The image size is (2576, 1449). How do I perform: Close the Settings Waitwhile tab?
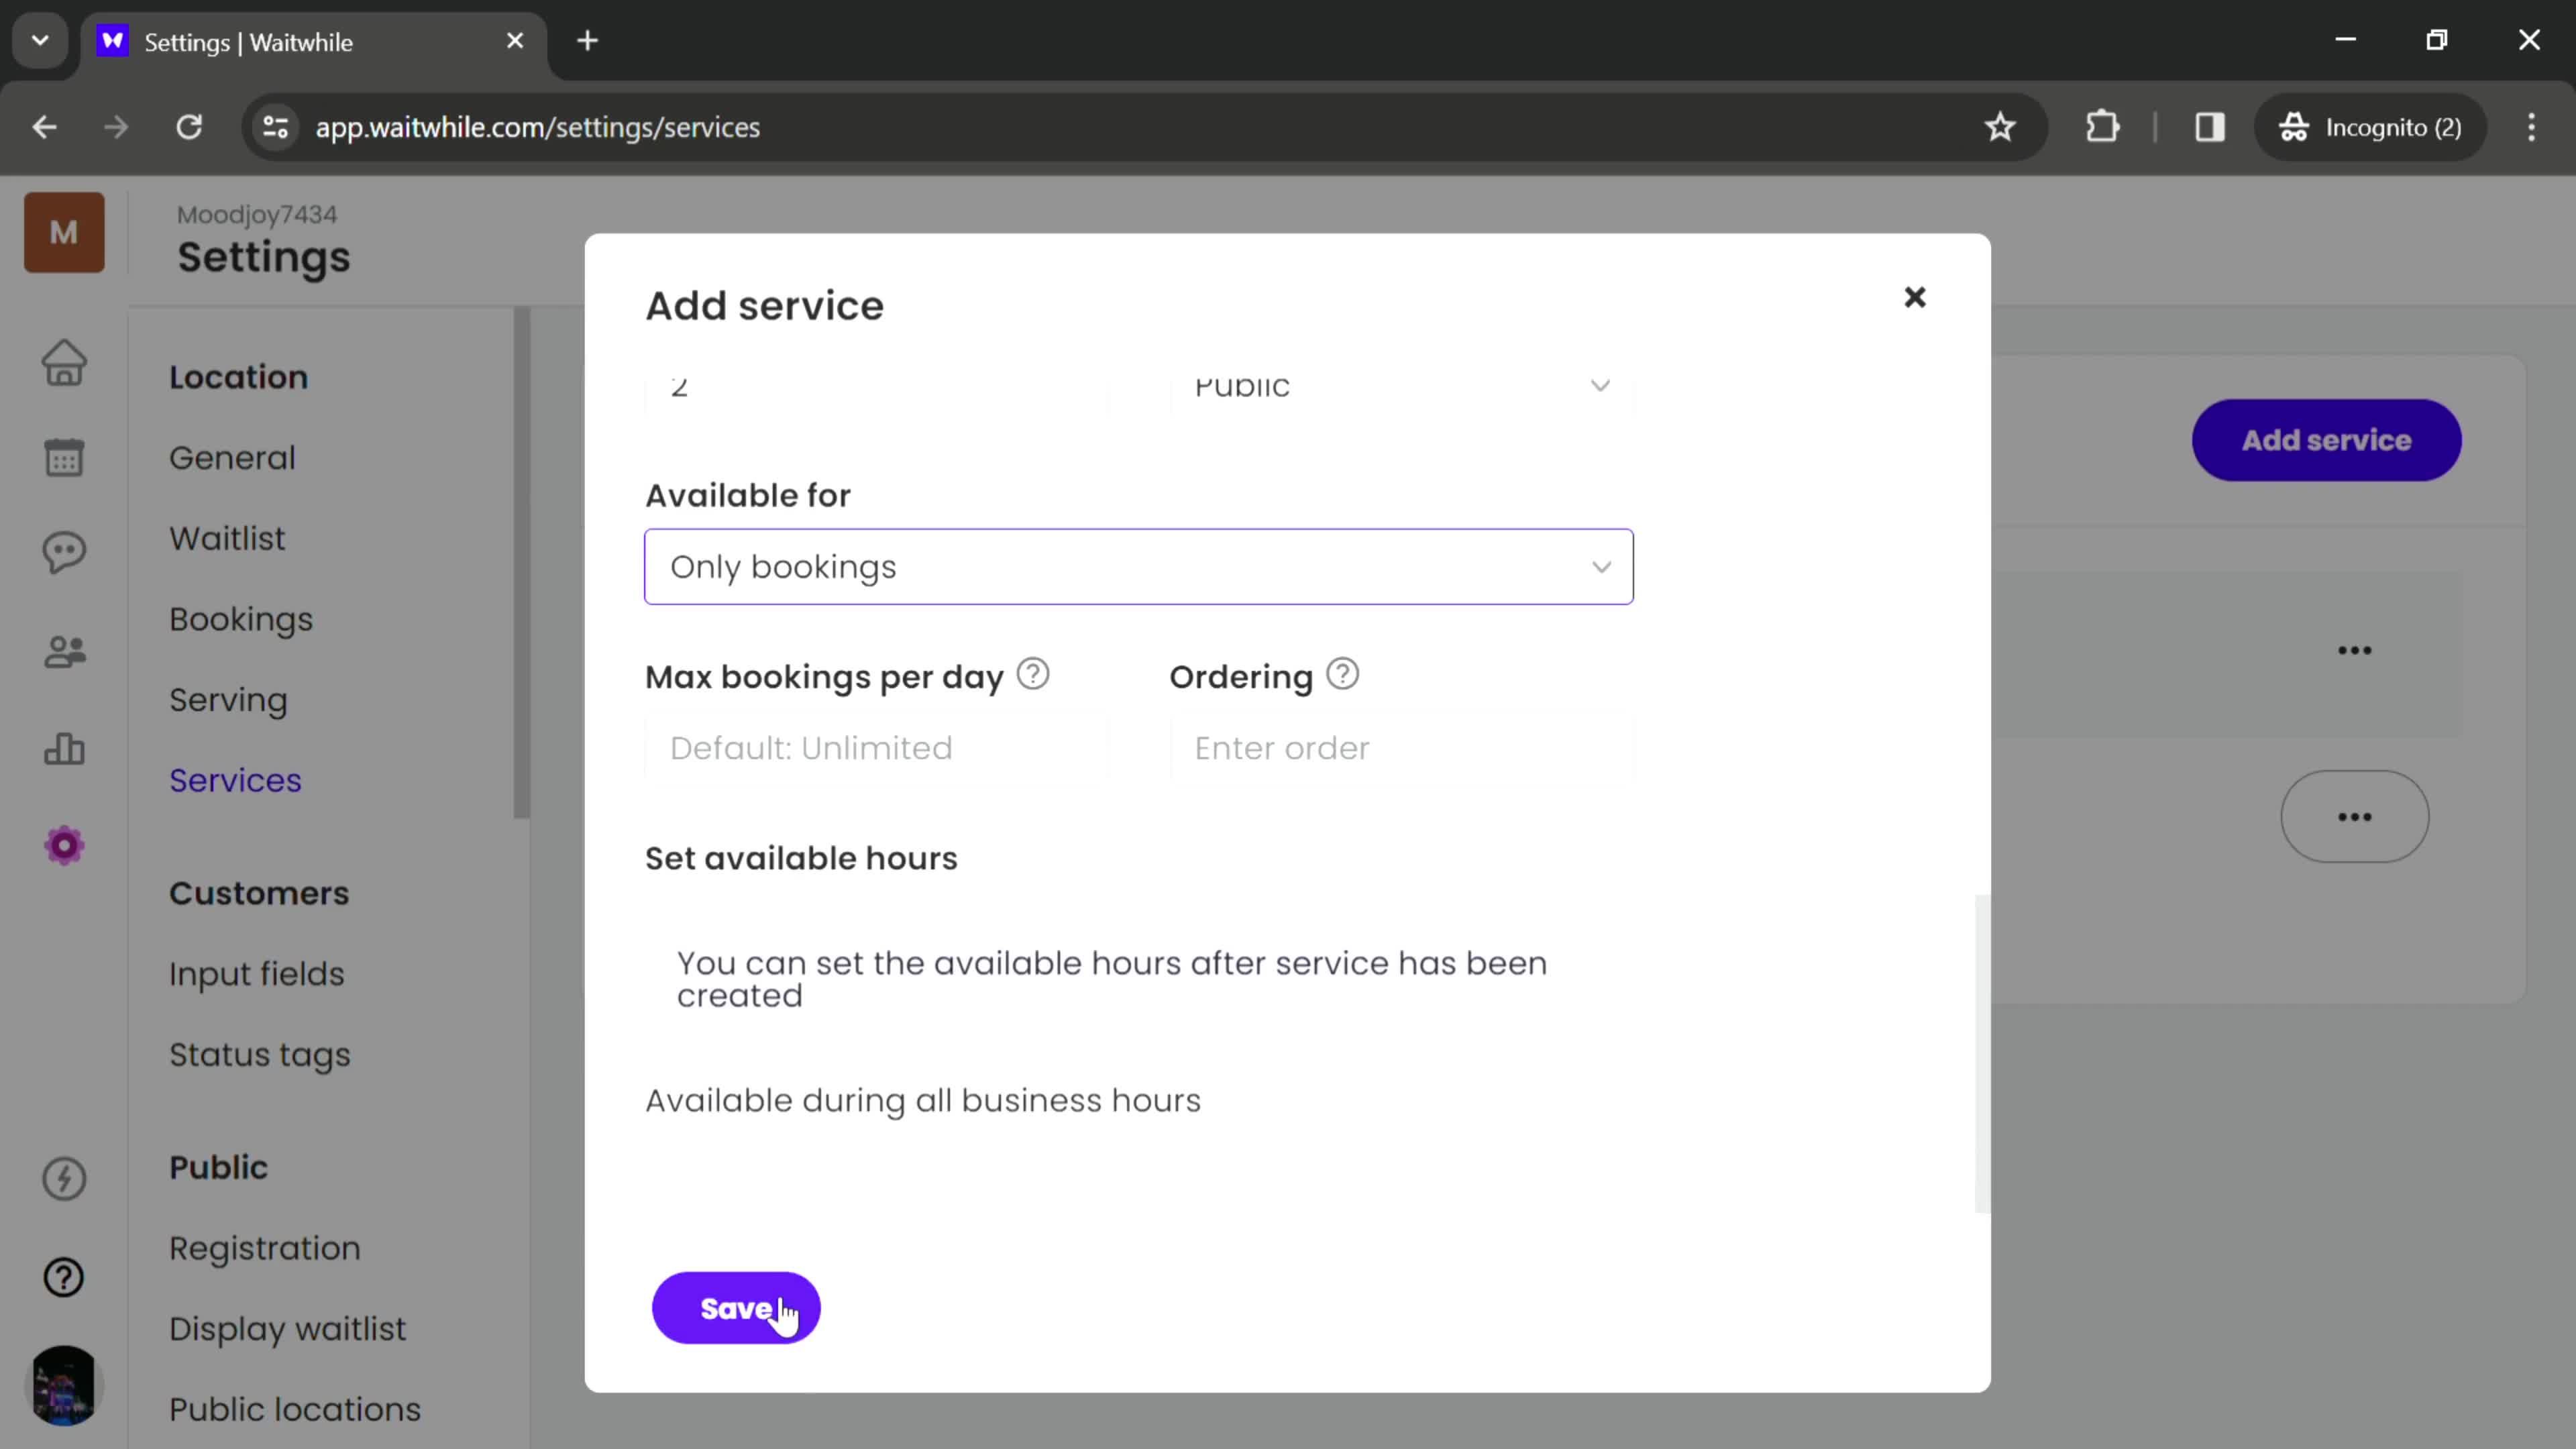click(x=515, y=41)
